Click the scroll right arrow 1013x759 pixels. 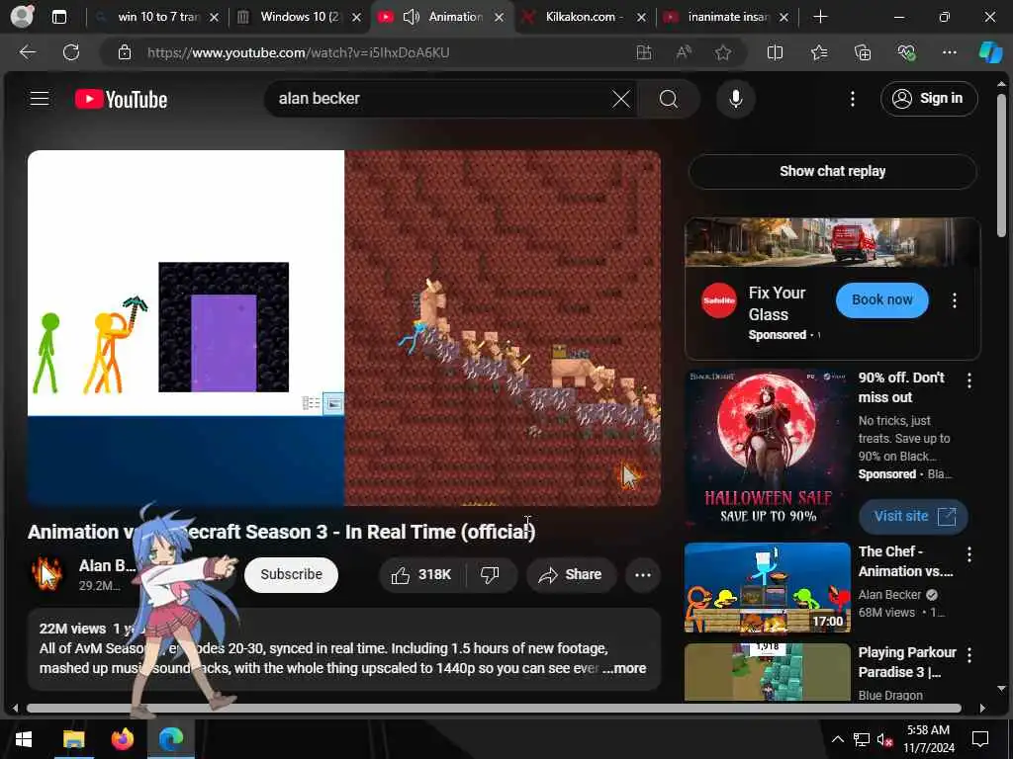pos(982,708)
